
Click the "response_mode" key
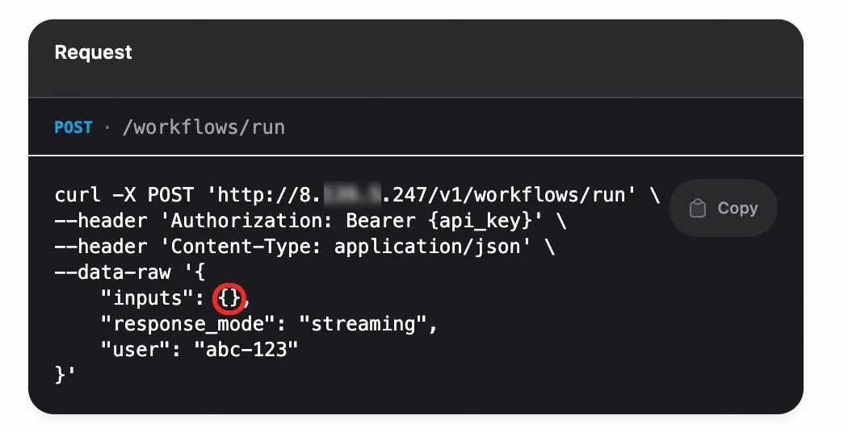pos(194,324)
